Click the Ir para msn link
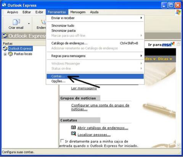The height and width of the screenshot is (157, 183). pos(161,44)
